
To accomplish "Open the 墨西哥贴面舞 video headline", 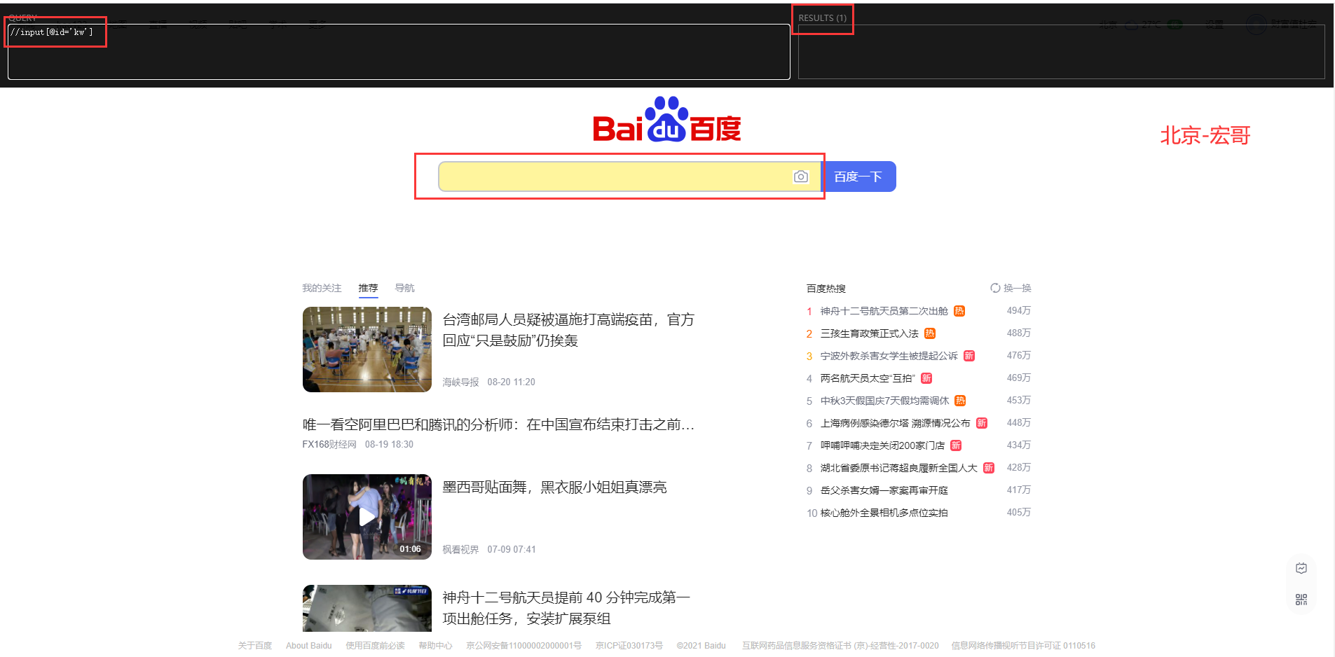I will coord(554,487).
